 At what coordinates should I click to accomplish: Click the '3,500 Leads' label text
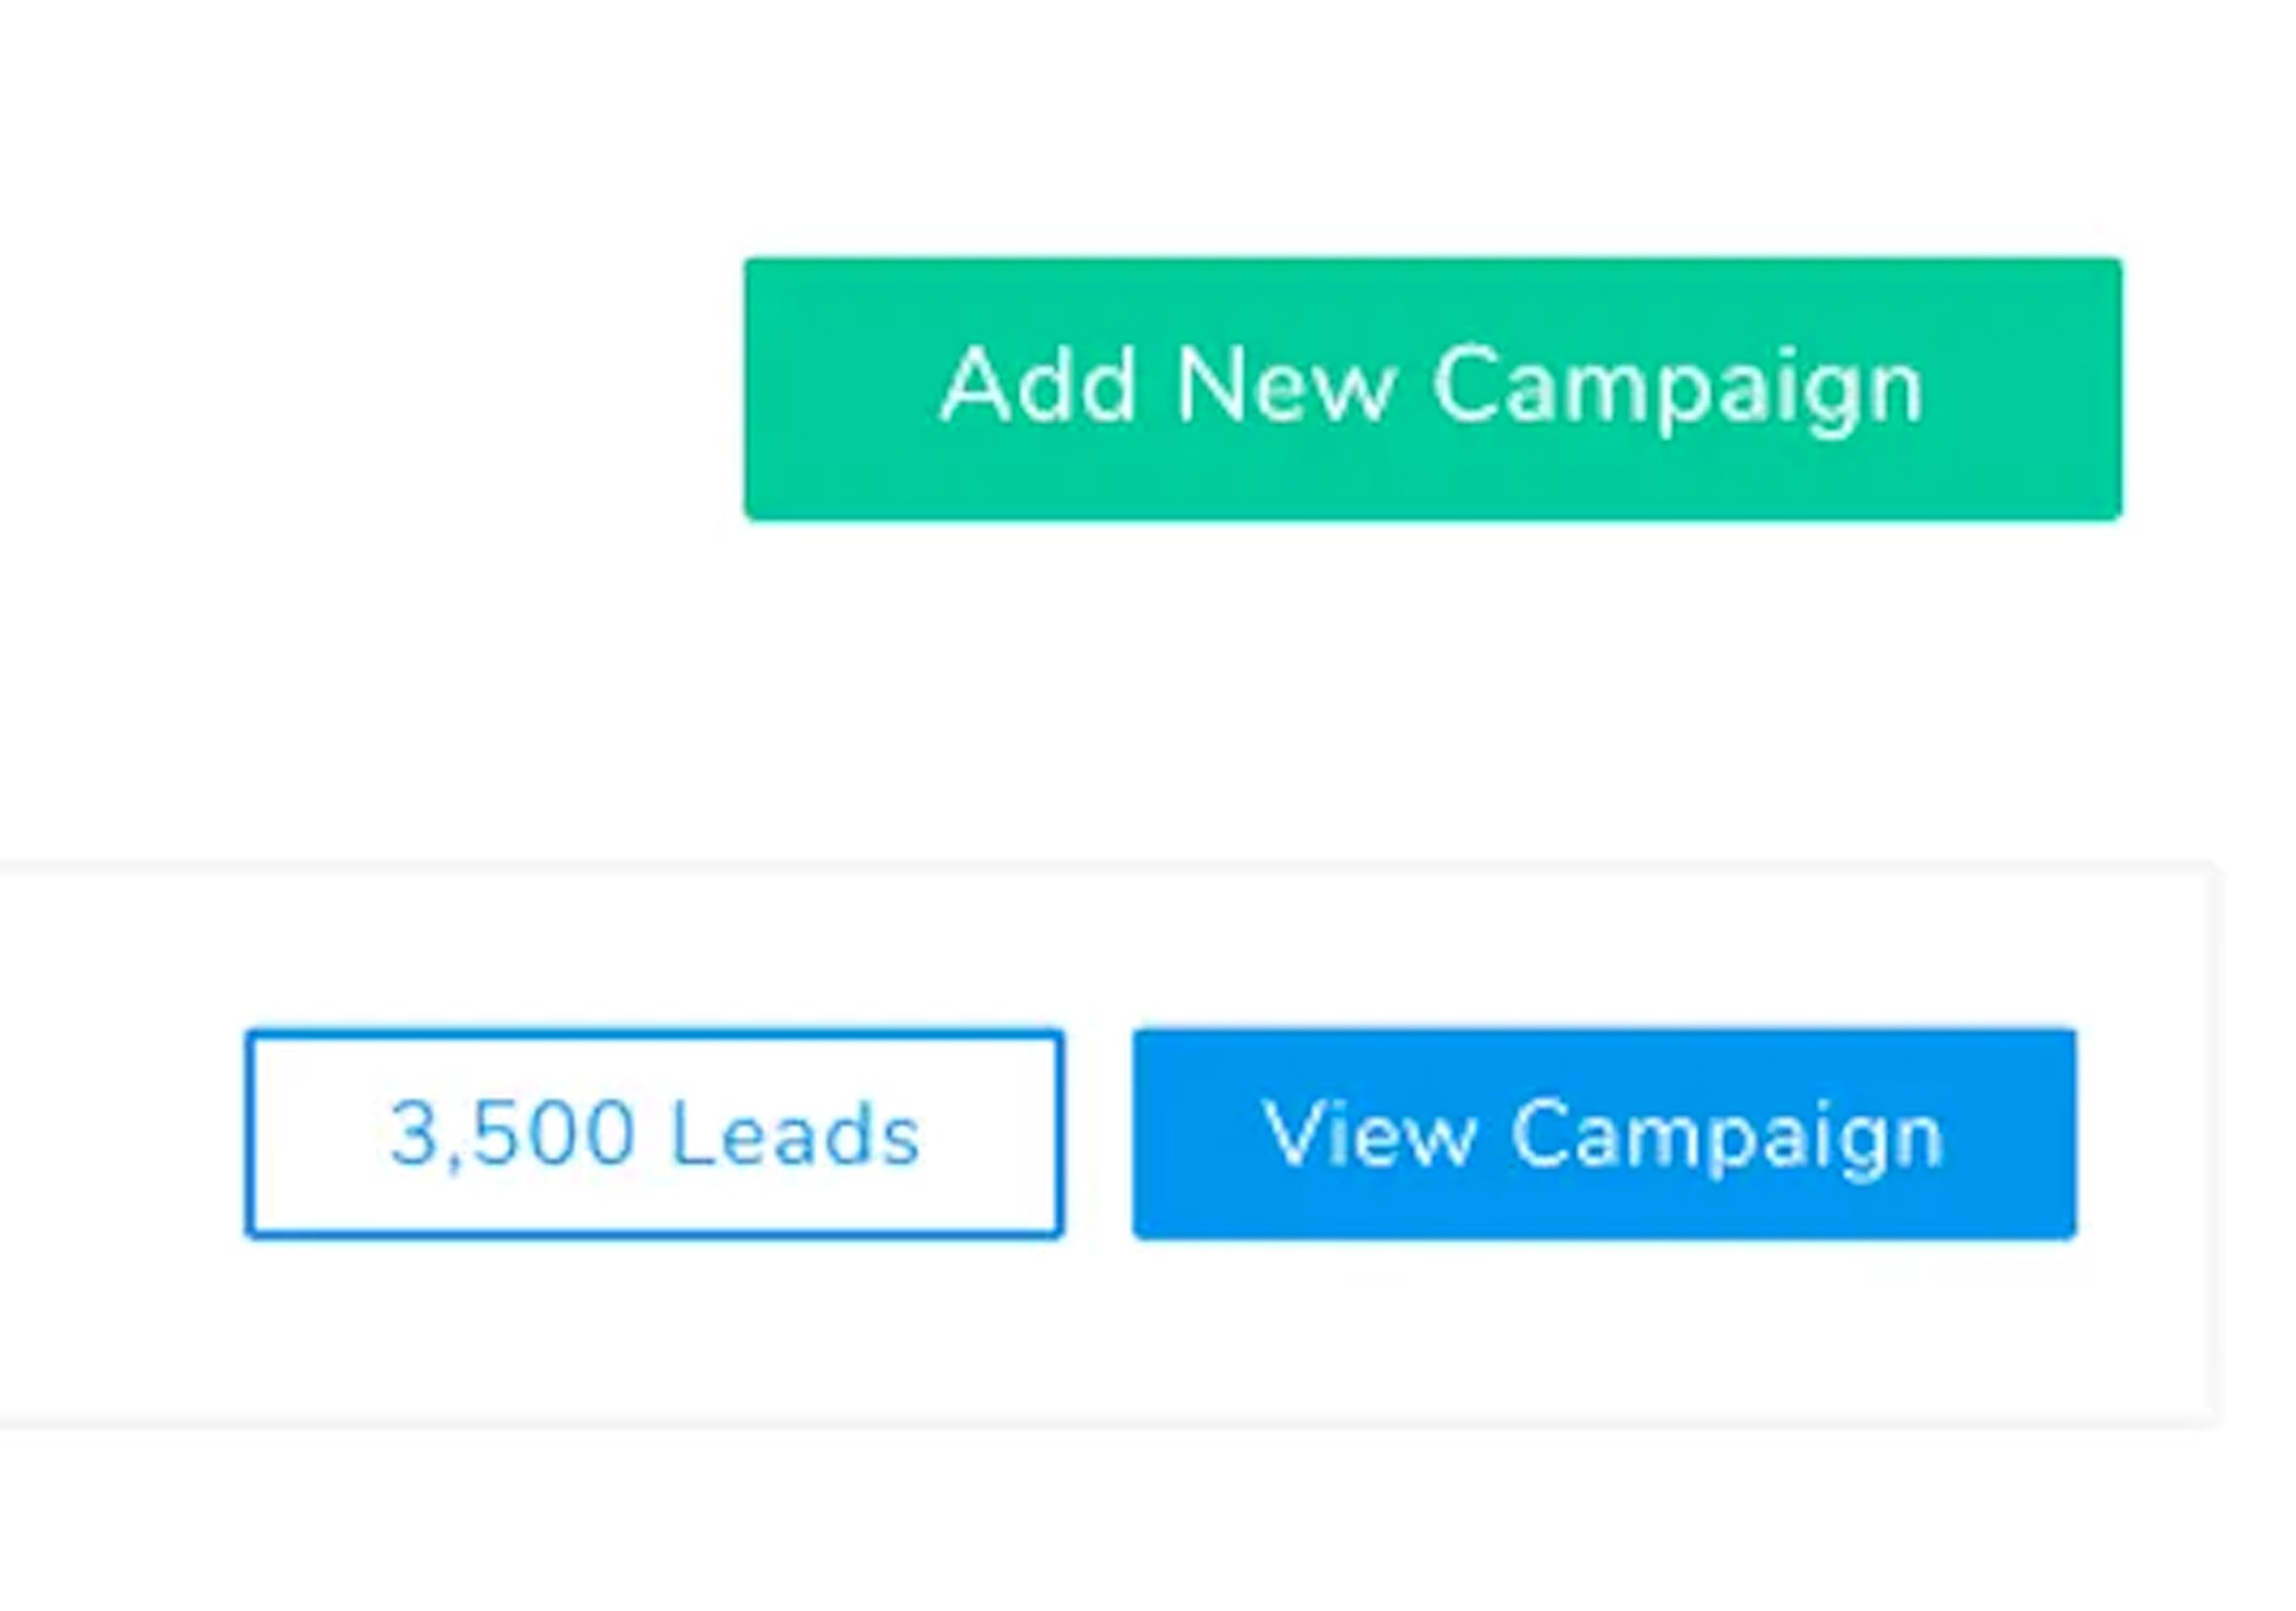tap(655, 1133)
